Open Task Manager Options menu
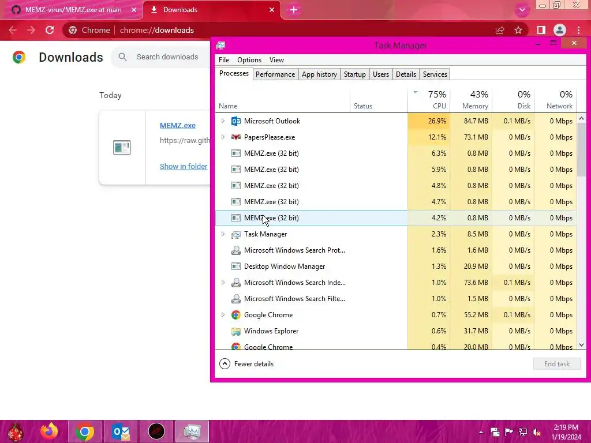591x443 pixels. (249, 60)
